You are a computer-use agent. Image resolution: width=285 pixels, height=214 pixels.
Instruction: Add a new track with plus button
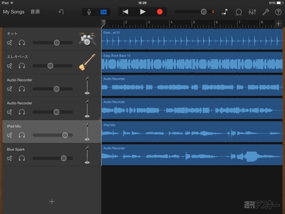52,201
